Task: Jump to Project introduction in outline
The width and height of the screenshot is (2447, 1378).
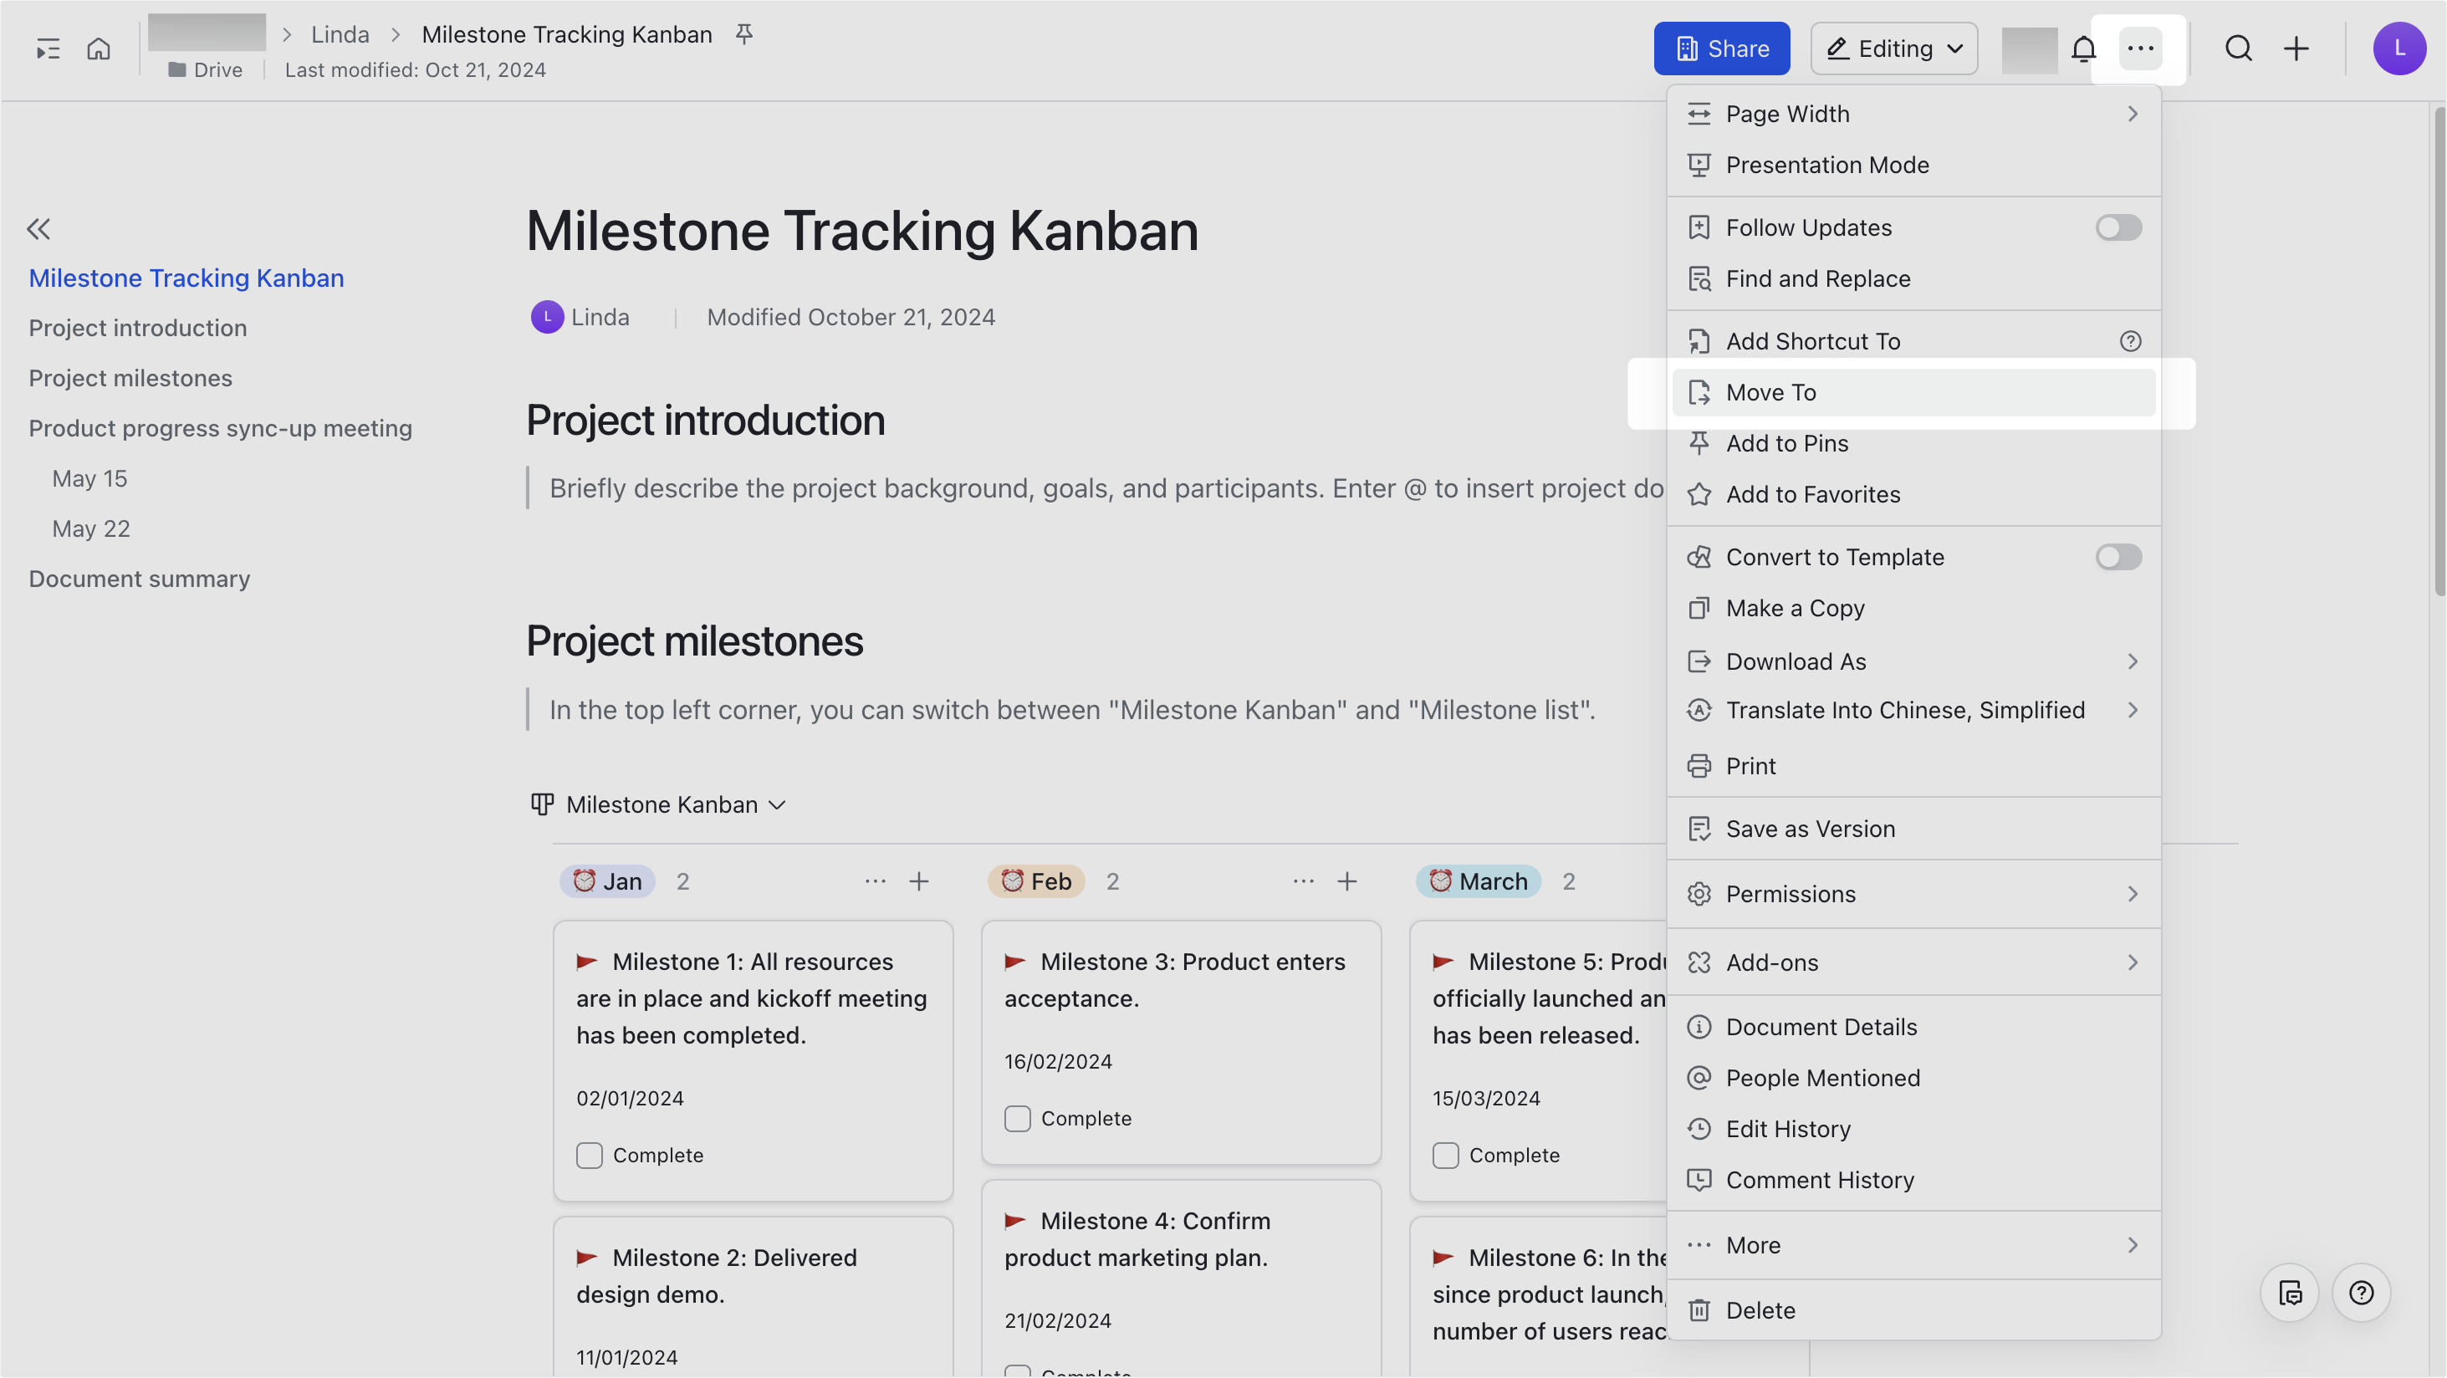Action: pos(138,329)
